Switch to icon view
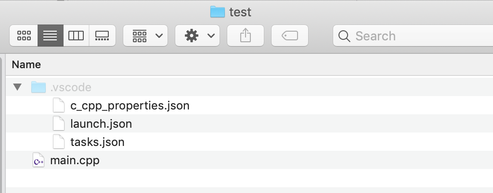 point(24,36)
